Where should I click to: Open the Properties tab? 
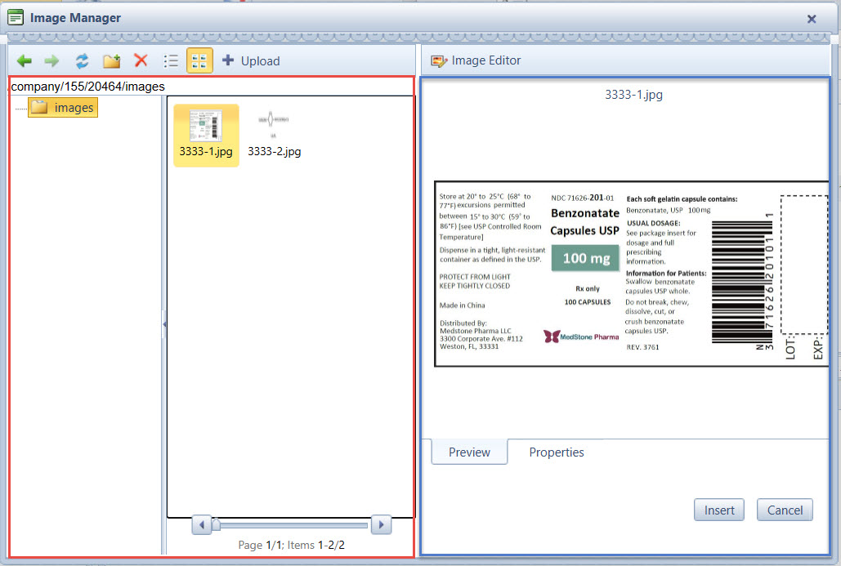[x=557, y=452]
